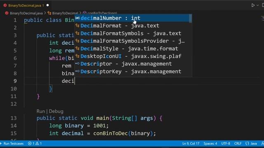The width and height of the screenshot is (264, 148).
Task: Select DecimalFormatSymbolsProvider suggestion
Action: pyautogui.click(x=132, y=41)
